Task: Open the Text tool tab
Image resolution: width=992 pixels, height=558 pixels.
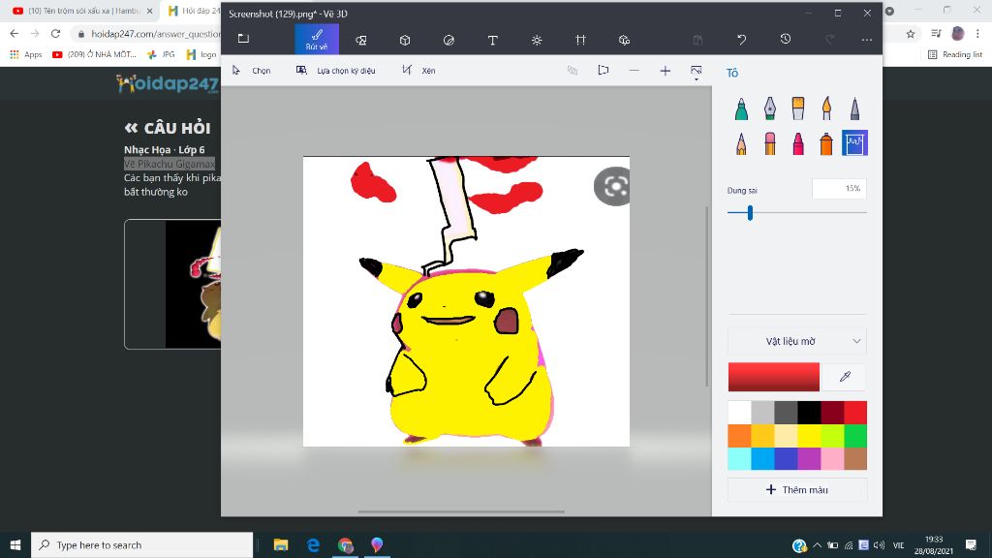Action: (x=493, y=40)
